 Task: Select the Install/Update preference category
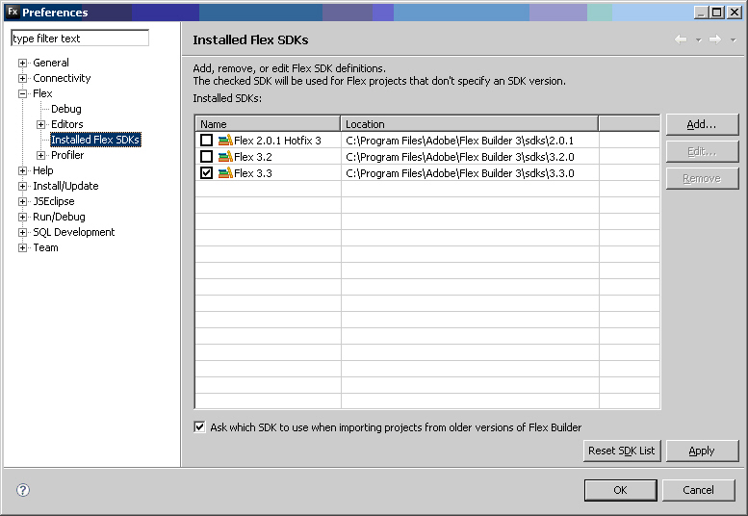coord(65,186)
